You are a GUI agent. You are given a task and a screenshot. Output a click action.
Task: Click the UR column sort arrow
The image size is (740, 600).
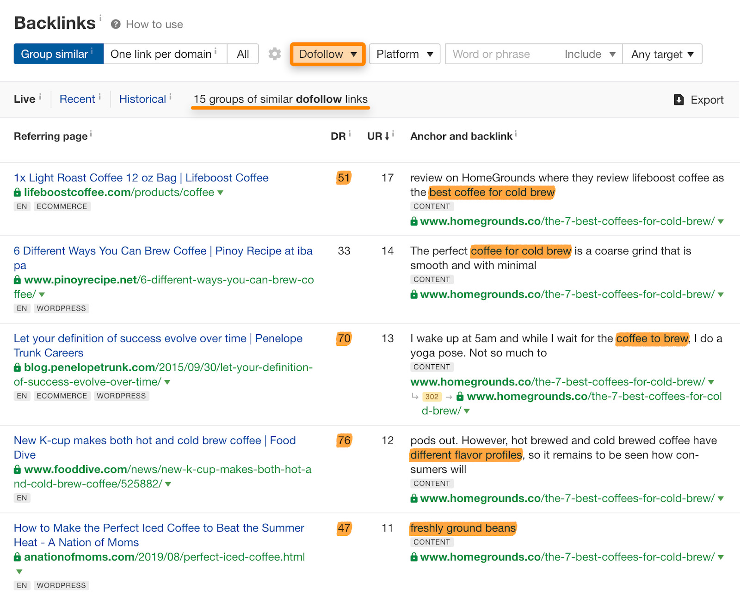click(387, 136)
